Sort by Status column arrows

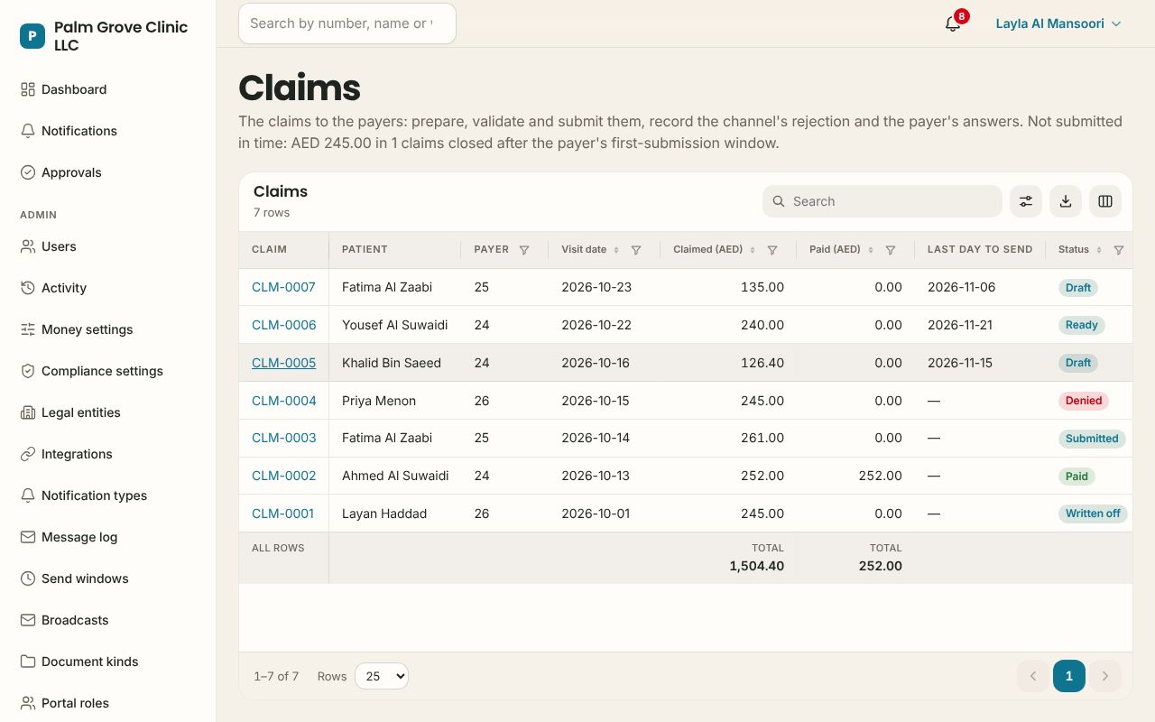1099,250
